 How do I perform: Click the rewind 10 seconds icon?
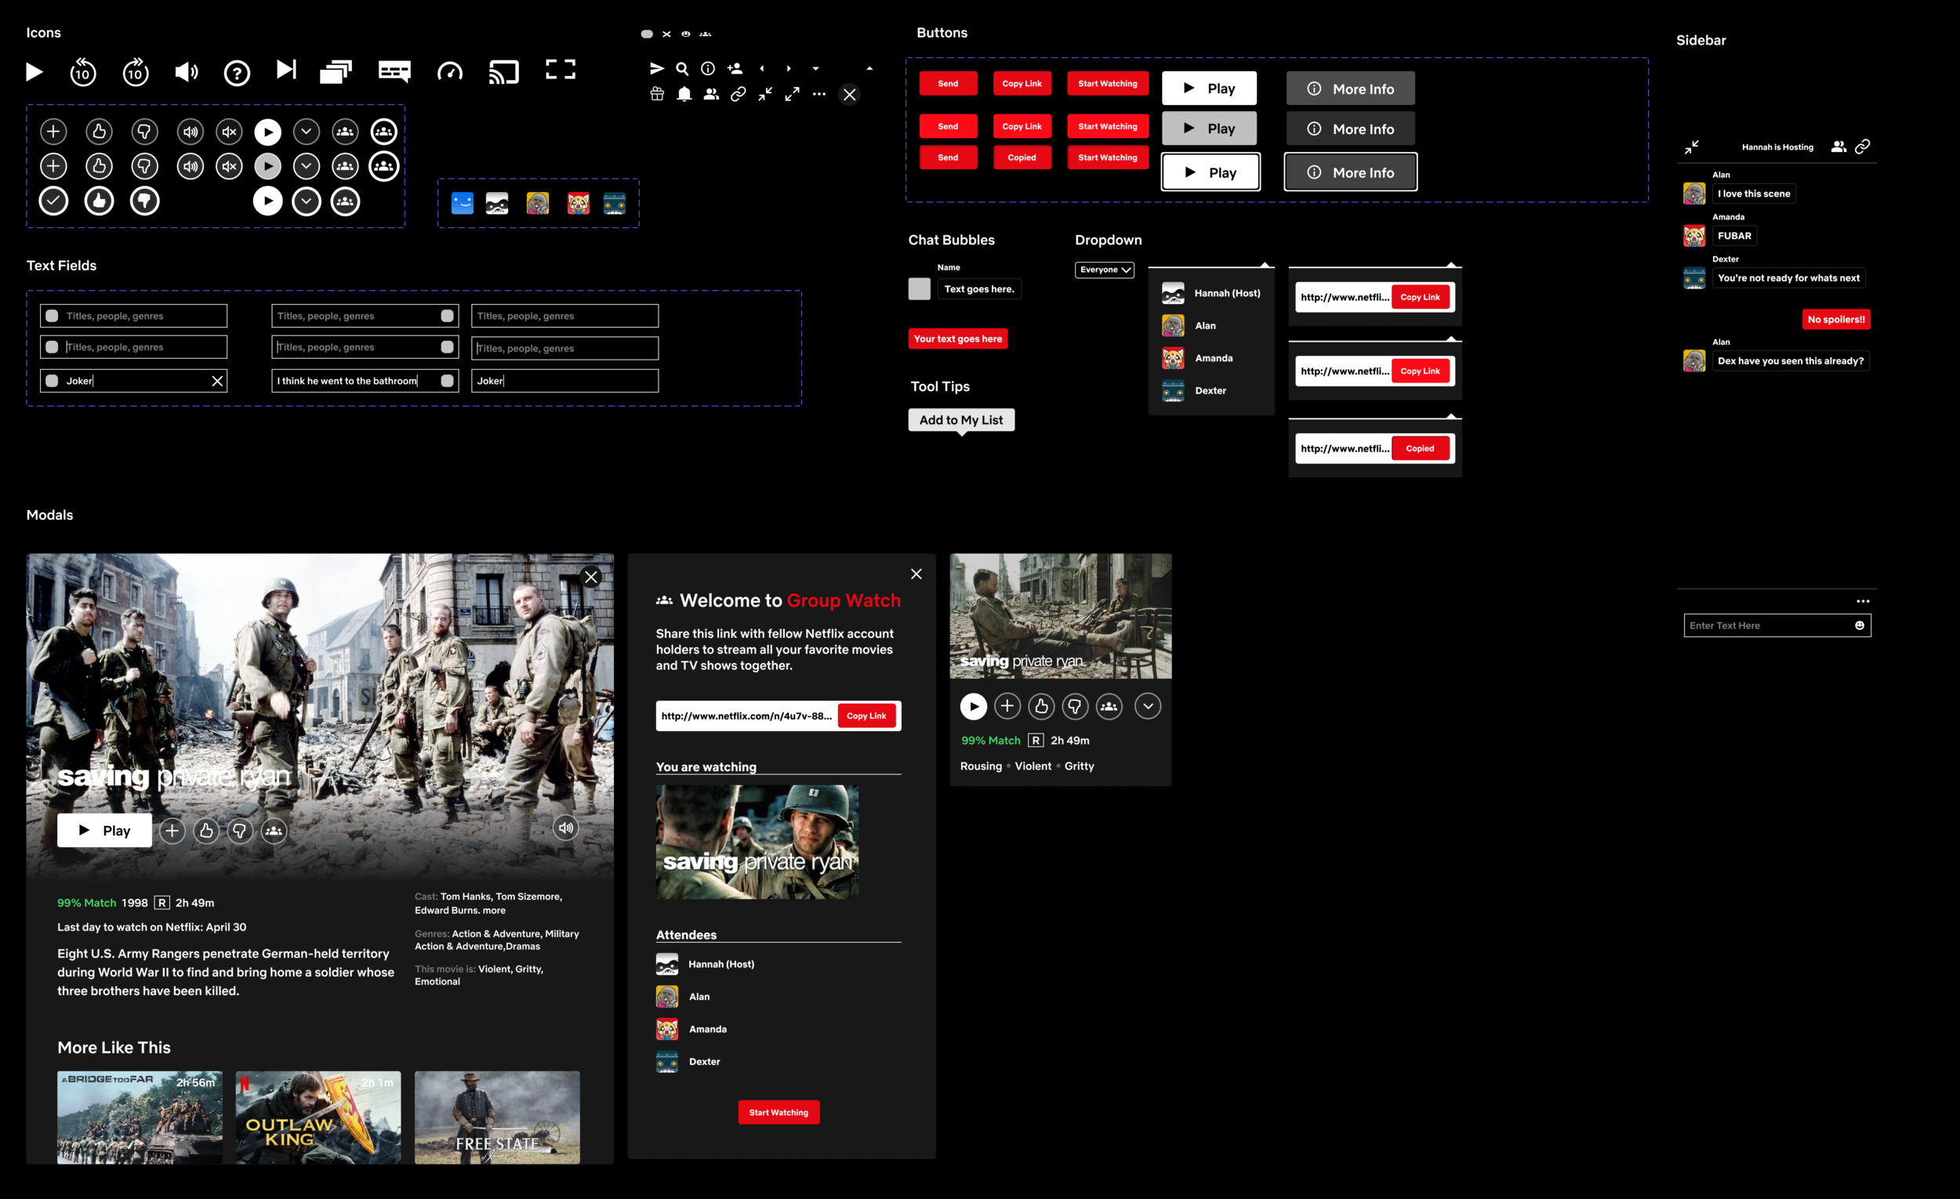point(83,71)
